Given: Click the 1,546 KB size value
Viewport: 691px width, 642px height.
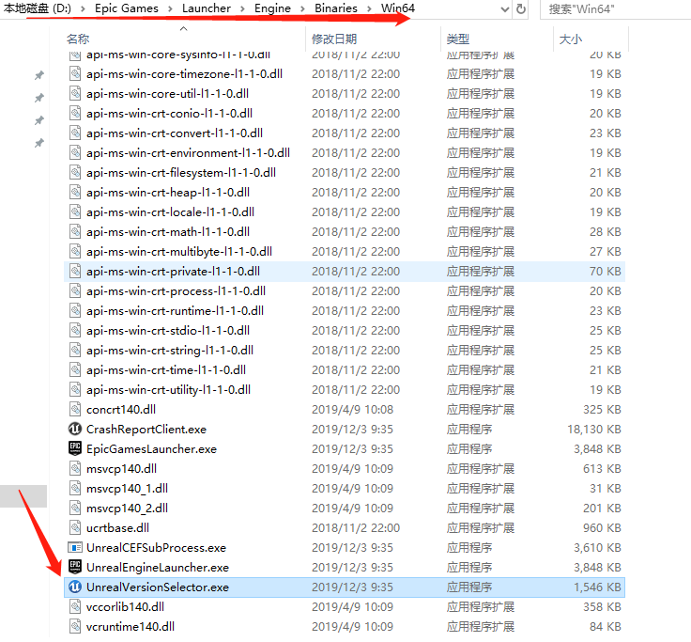Looking at the screenshot, I should pyautogui.click(x=597, y=587).
